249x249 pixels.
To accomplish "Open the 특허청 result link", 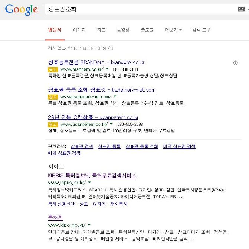I will click(55, 217).
